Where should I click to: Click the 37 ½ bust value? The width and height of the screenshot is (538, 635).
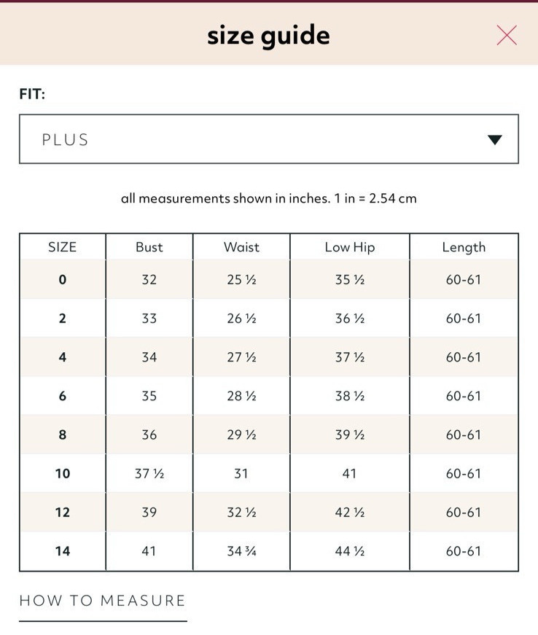point(149,473)
